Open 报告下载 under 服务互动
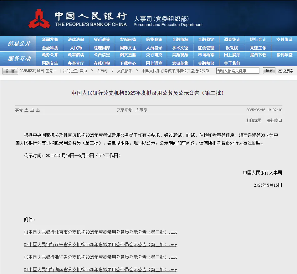Viewport: 297px width, 274px height. click(x=258, y=55)
